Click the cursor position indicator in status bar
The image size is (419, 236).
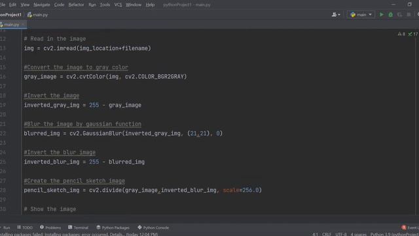point(315,234)
